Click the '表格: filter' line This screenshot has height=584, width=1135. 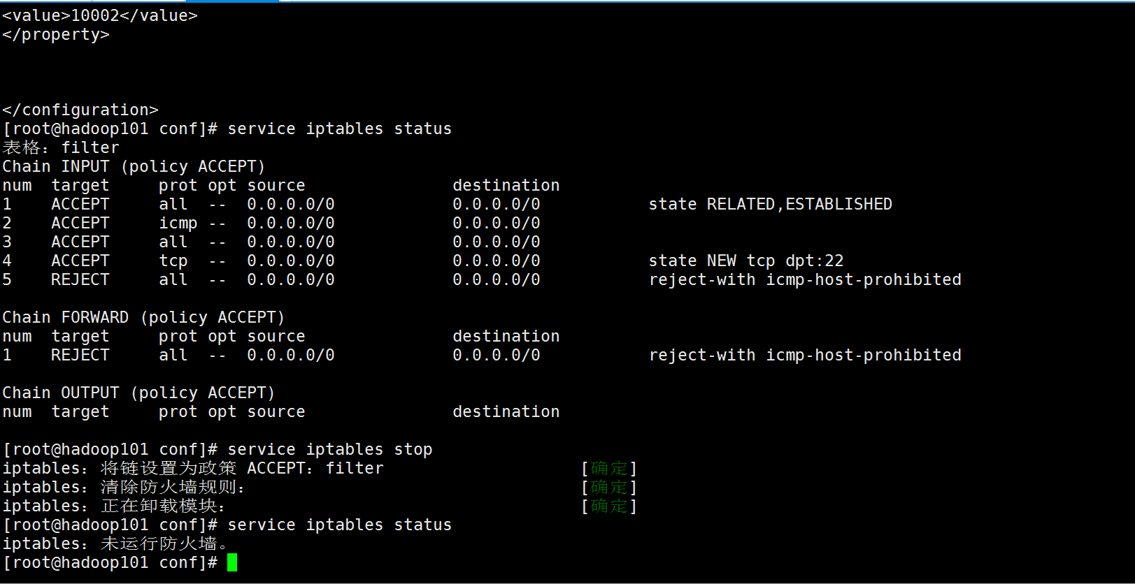[61, 147]
